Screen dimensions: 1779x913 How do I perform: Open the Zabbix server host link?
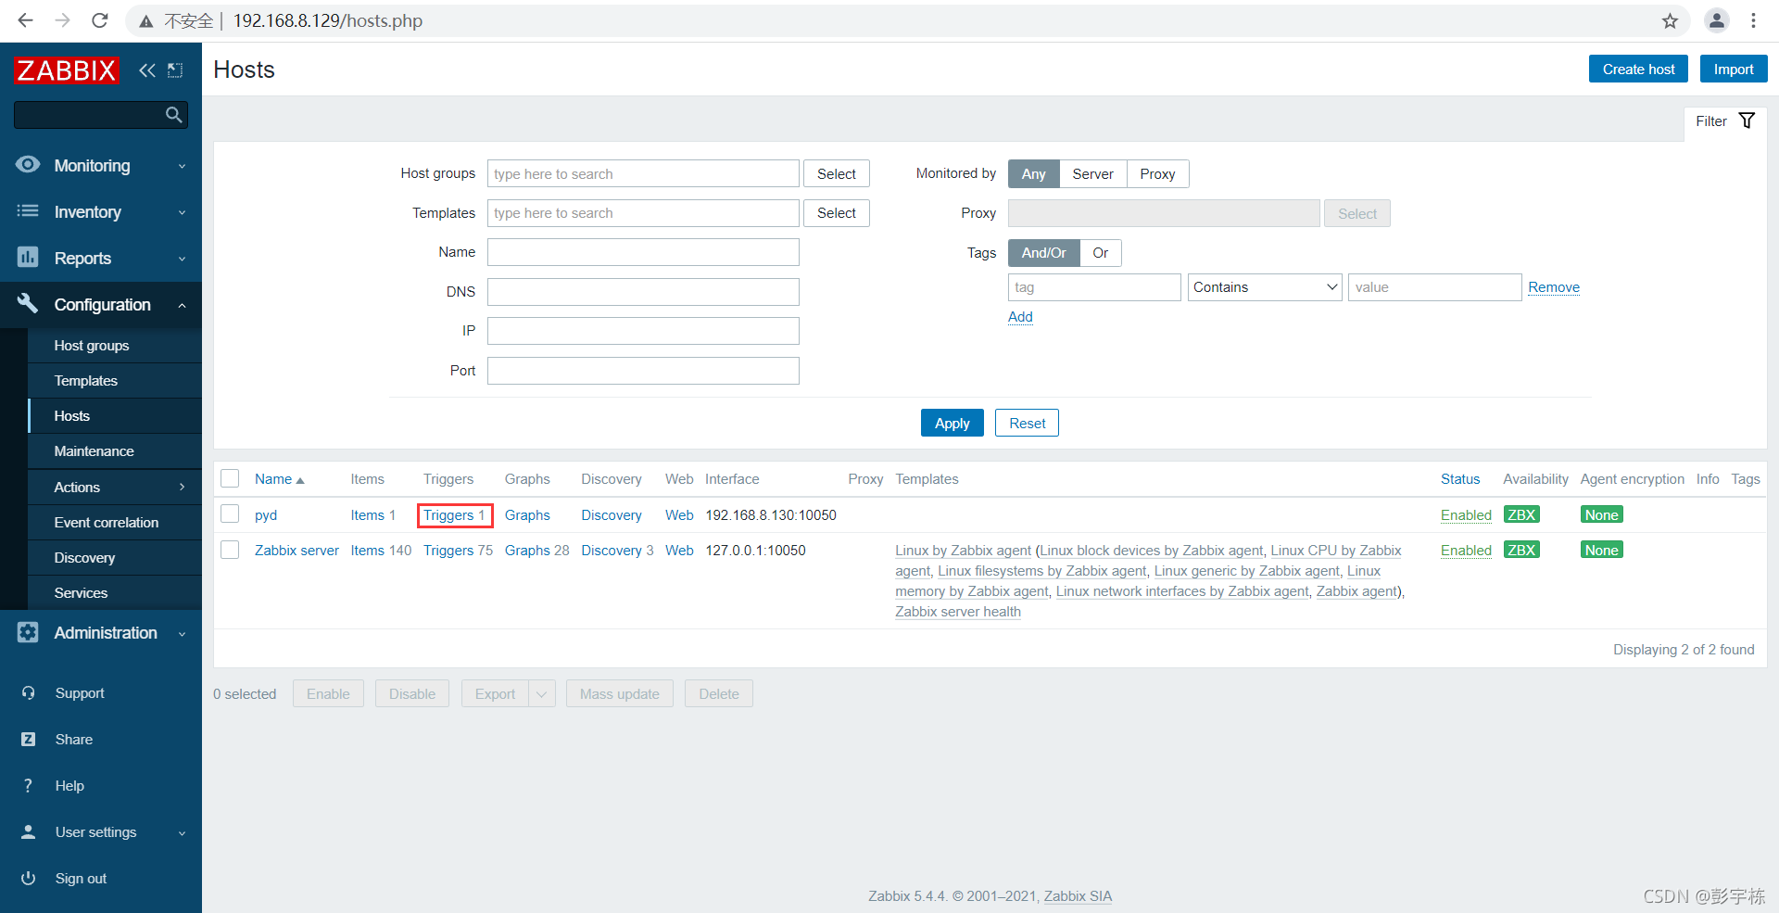[296, 550]
